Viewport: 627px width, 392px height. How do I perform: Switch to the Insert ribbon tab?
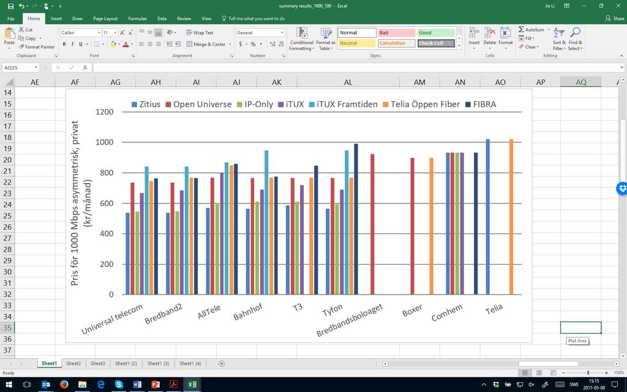56,19
